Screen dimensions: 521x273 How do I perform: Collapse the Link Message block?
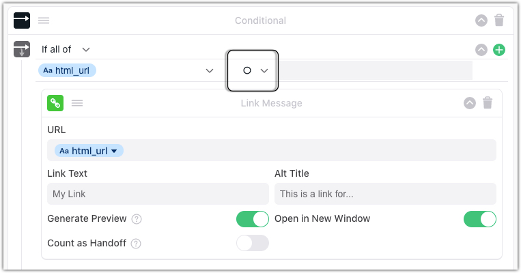[470, 103]
